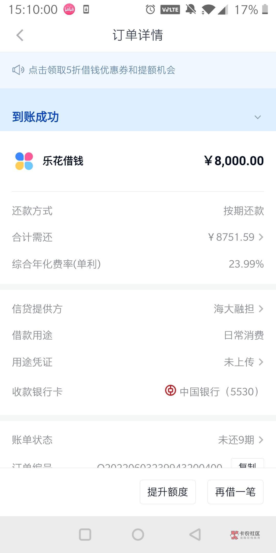Open 信贷提供方 海大融担 details
276x553 pixels.
click(x=238, y=309)
